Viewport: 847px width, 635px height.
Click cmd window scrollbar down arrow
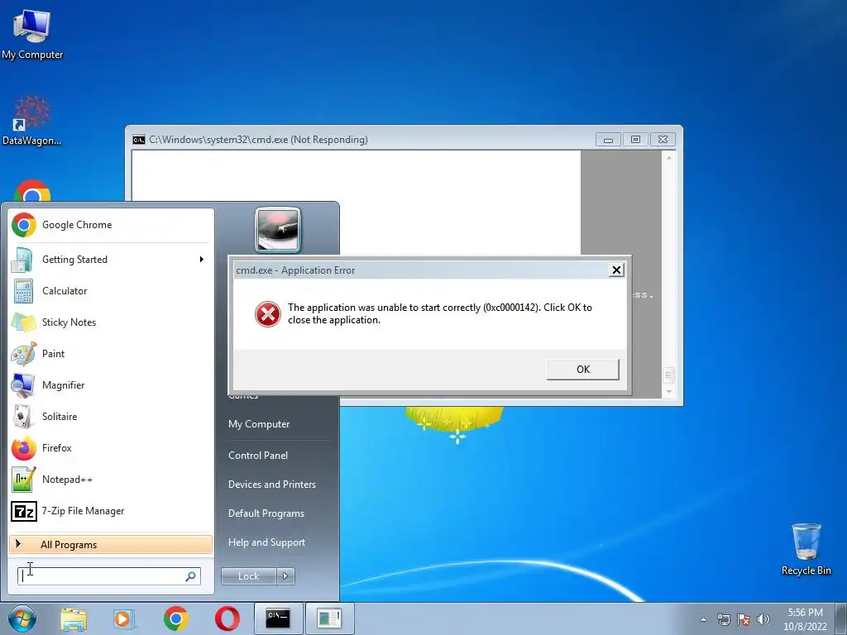point(668,392)
